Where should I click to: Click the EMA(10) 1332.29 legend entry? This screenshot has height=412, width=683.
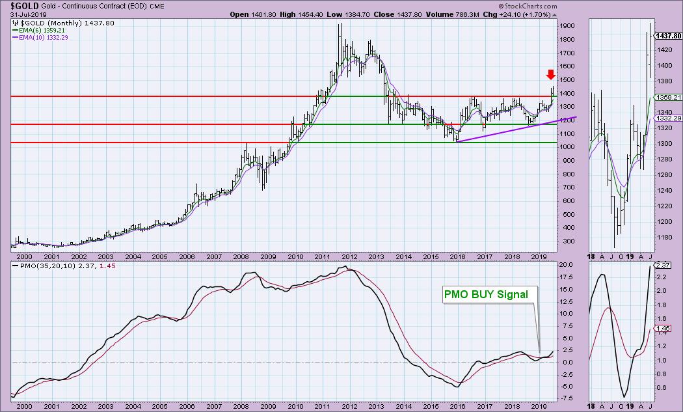coord(43,38)
